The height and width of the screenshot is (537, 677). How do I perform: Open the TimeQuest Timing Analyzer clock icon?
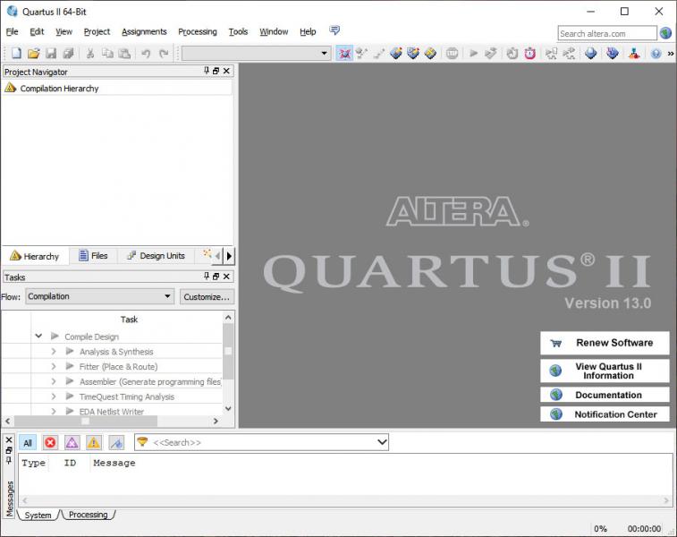click(x=530, y=54)
